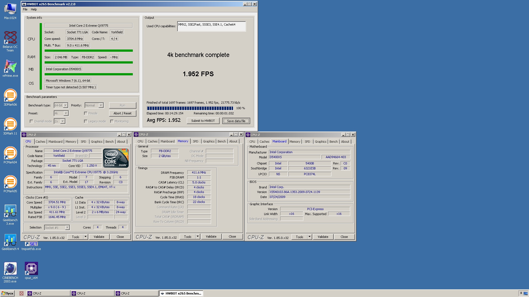The image size is (529, 297).
Task: Open the Priority dropdown
Action: pos(94,105)
